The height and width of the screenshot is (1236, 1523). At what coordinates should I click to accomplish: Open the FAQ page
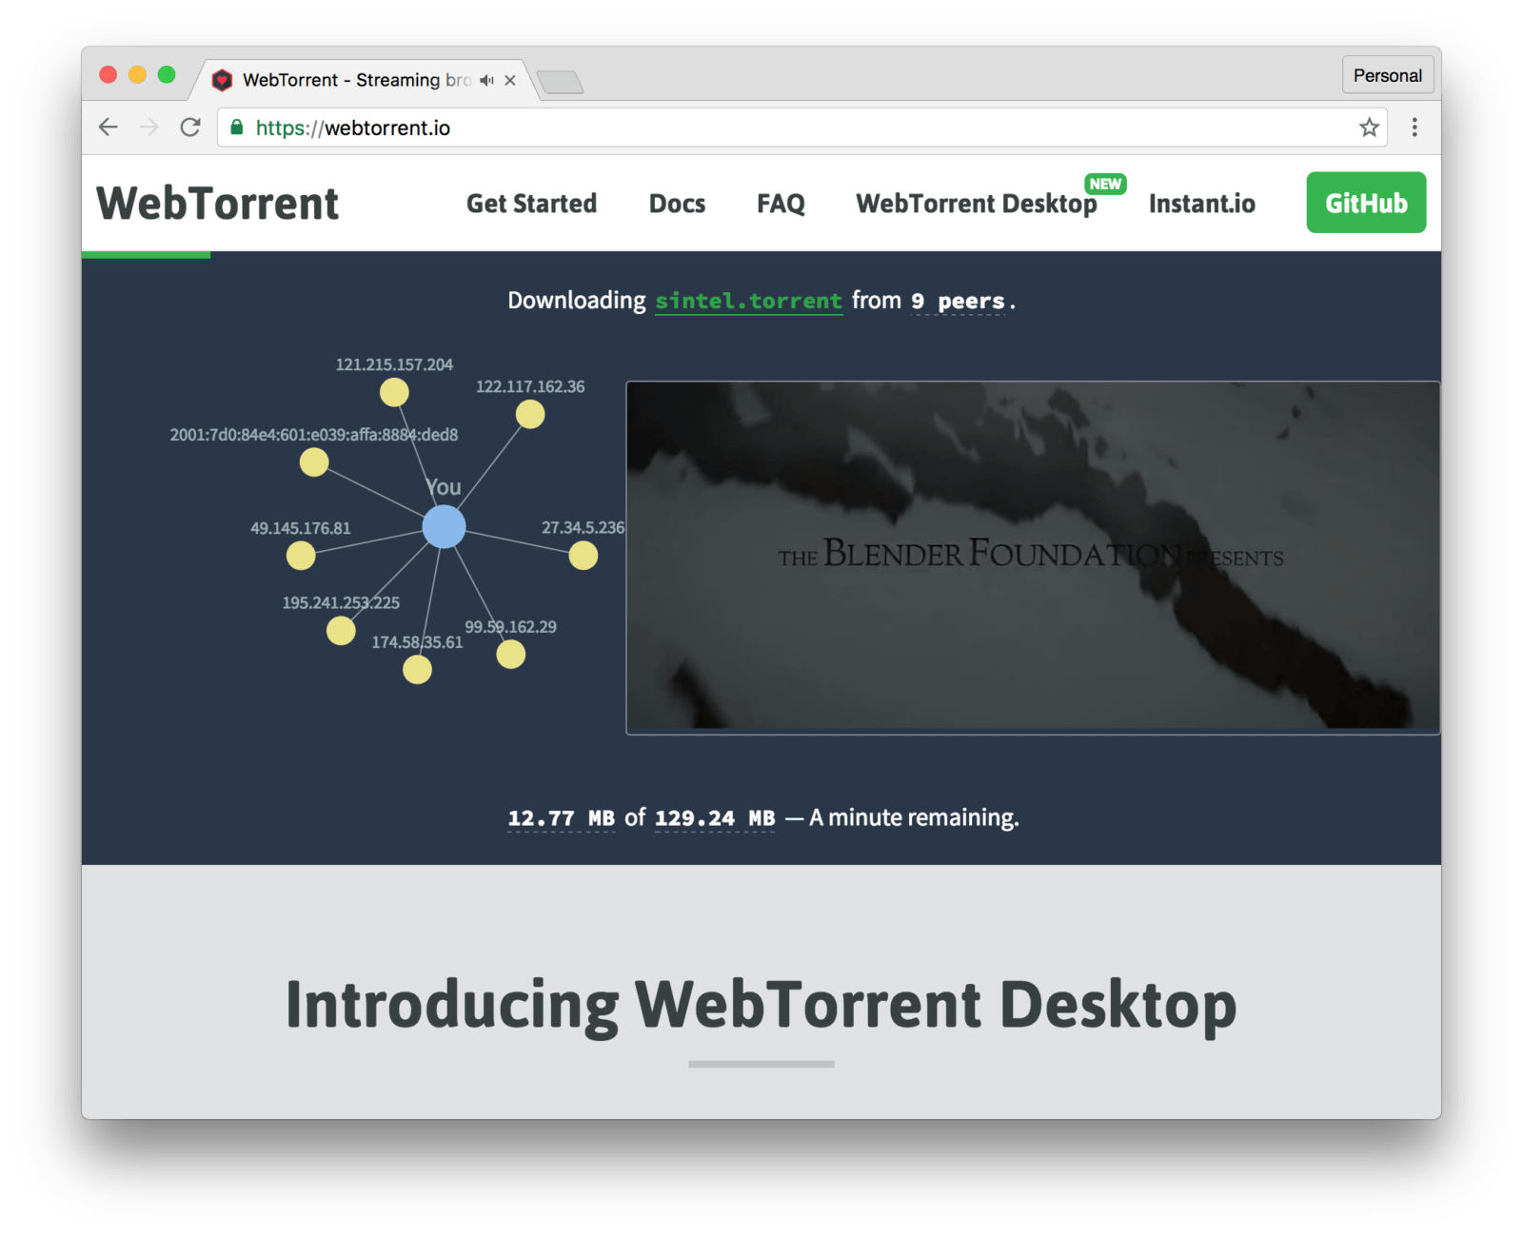coord(781,204)
